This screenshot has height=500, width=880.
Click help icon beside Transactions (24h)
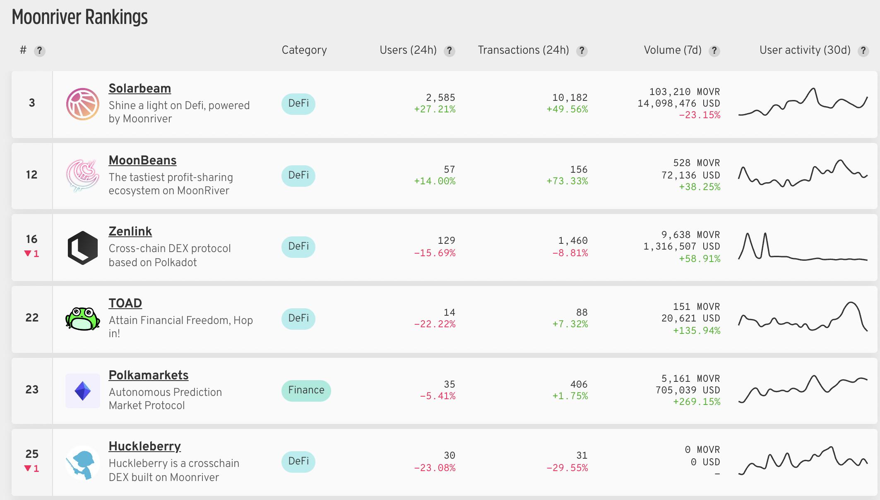tap(582, 51)
